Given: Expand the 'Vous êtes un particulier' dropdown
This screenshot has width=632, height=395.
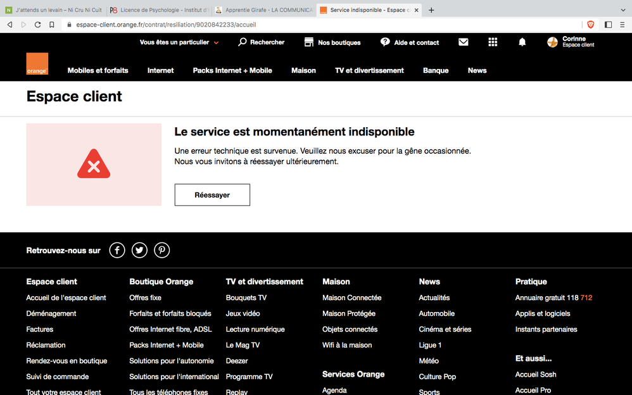Looking at the screenshot, I should click(x=179, y=42).
